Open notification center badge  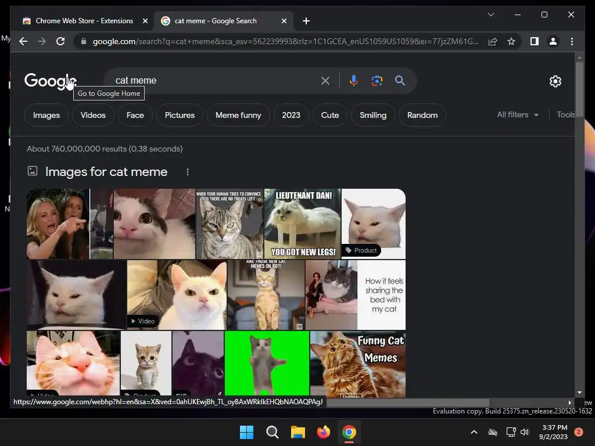(579, 432)
